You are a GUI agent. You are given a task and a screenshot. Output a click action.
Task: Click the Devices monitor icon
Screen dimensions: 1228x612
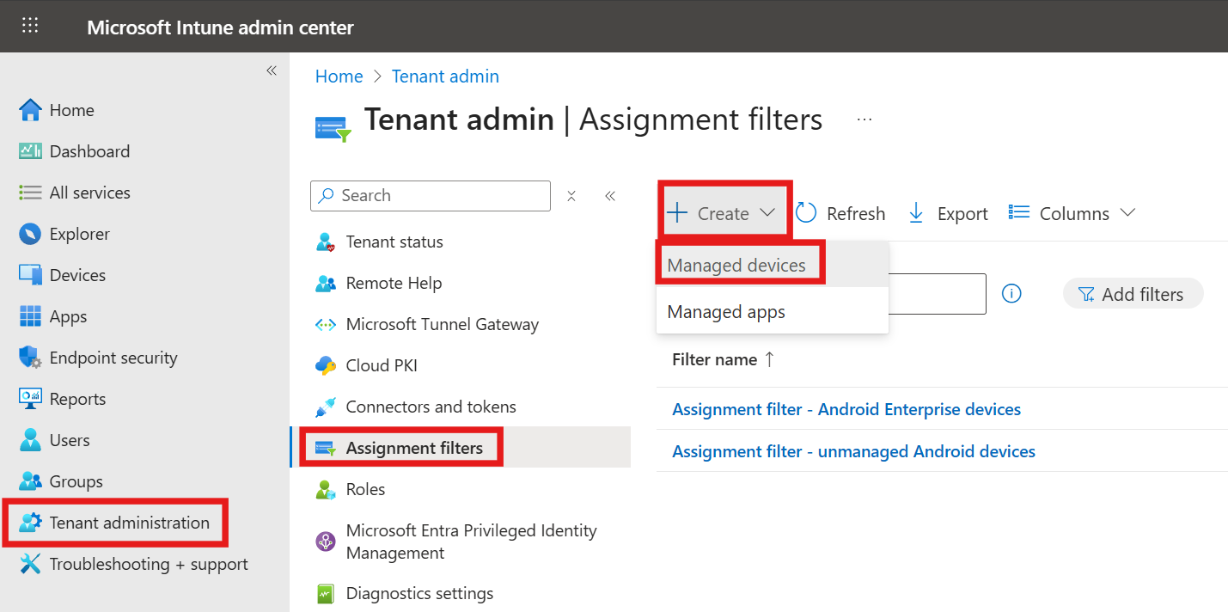[x=30, y=275]
